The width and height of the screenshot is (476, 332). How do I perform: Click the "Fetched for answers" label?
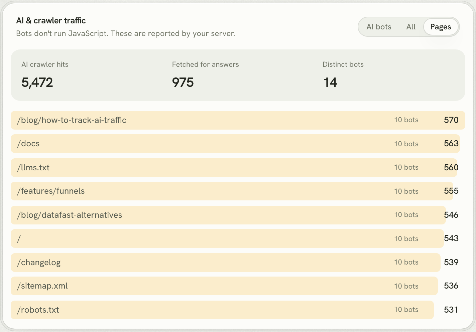click(x=205, y=64)
